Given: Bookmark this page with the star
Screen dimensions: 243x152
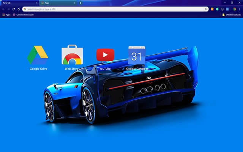Looking at the screenshot, I should click(206, 9).
